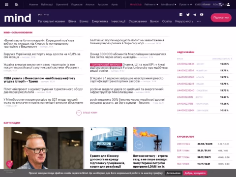Open the Витоки метану article title

[x=150, y=161]
